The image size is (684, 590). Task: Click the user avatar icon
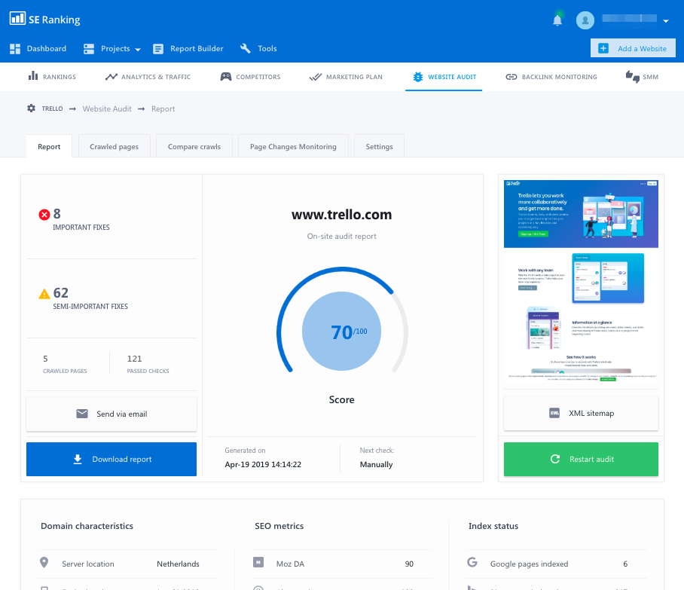pyautogui.click(x=585, y=20)
